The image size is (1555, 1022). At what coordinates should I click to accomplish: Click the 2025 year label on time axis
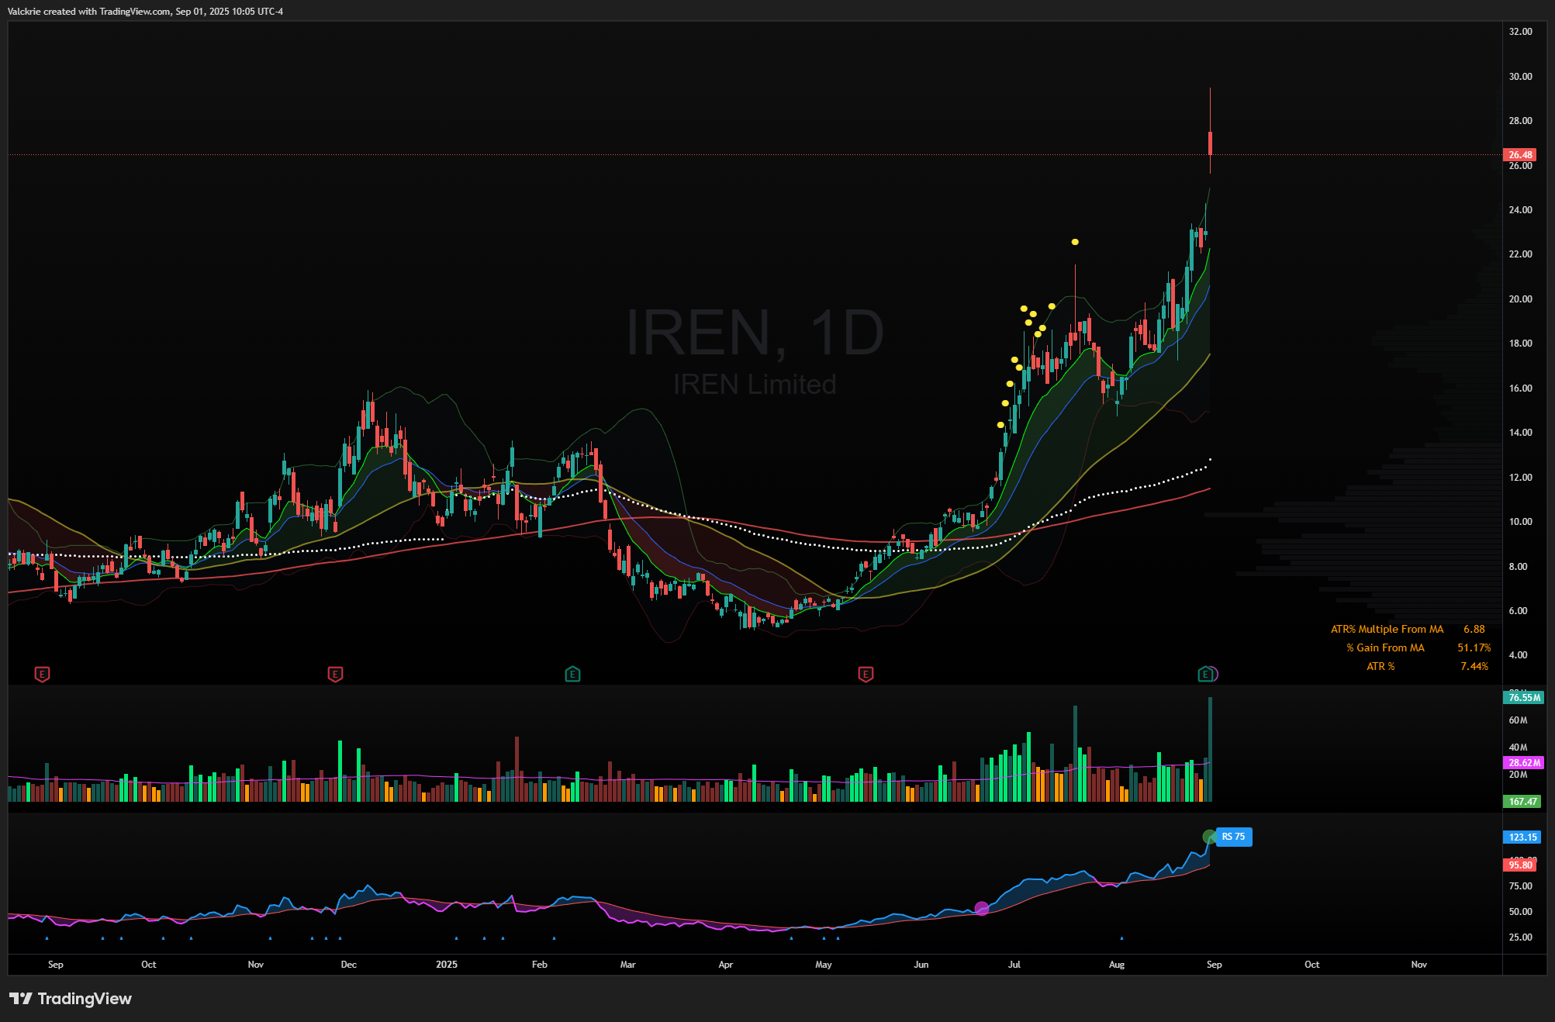point(447,965)
